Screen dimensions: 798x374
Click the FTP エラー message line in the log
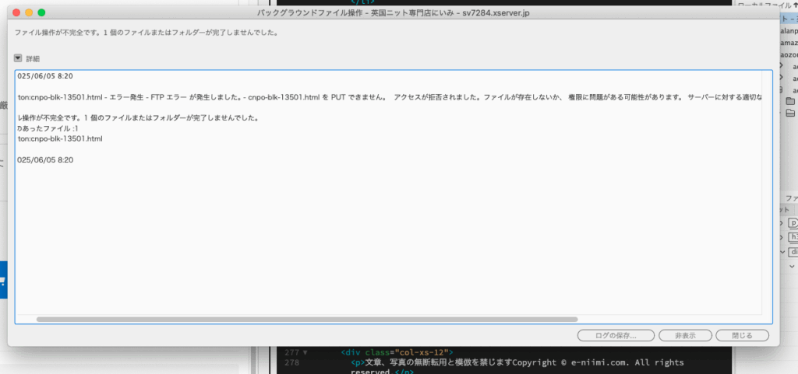tap(390, 97)
